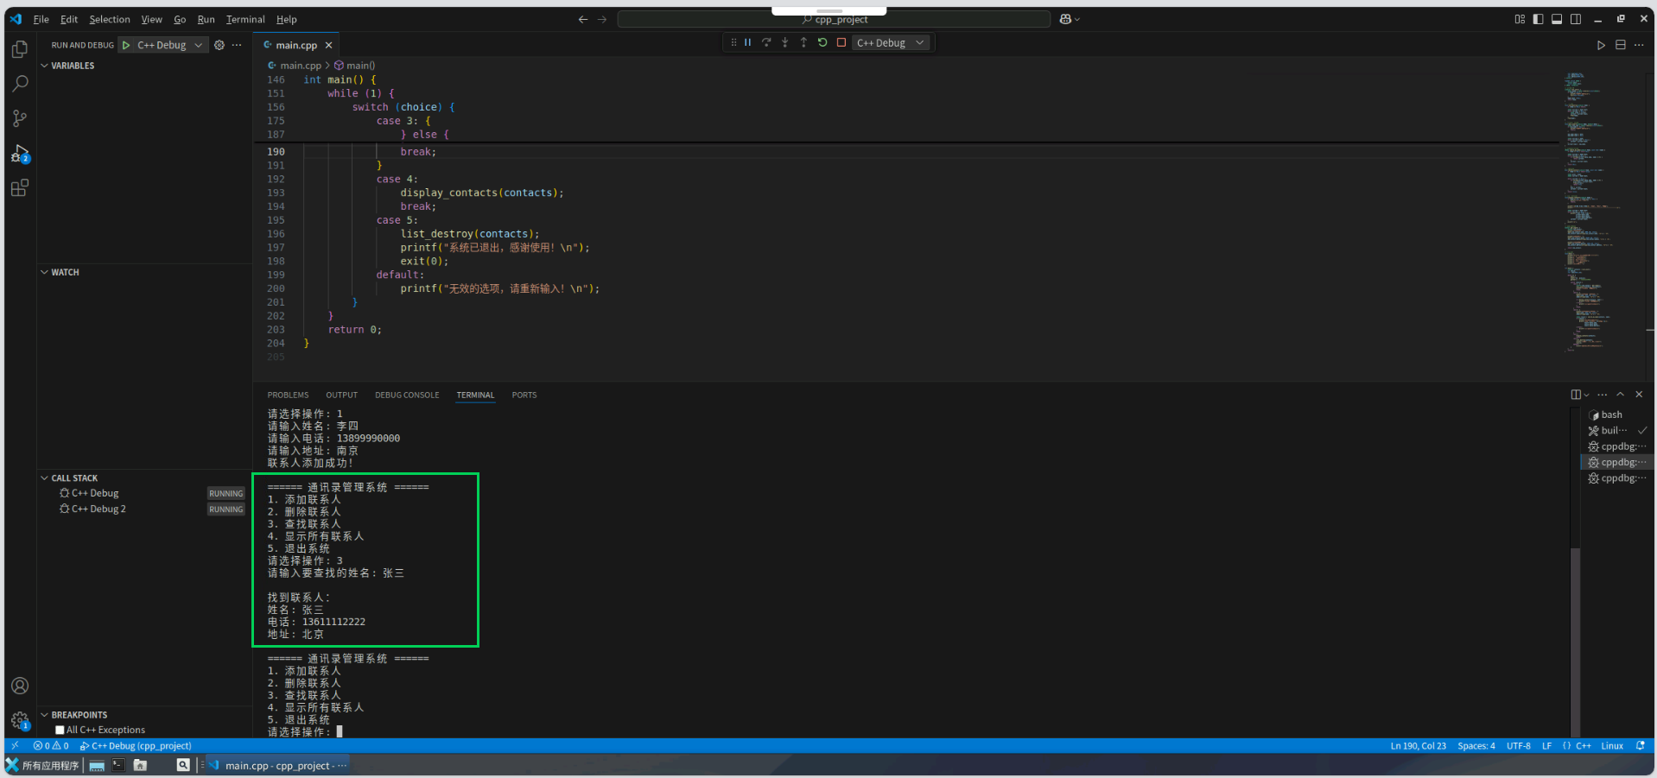The image size is (1657, 778).
Task: Click C++ Debug (cpp_project) in status bar
Action: [x=136, y=746]
